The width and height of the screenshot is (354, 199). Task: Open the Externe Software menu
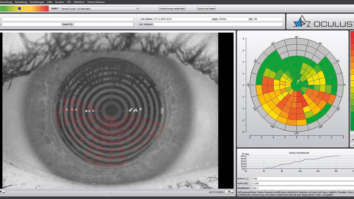click(x=96, y=2)
